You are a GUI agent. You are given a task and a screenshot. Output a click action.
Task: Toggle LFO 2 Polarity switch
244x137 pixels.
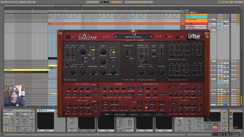pyautogui.click(x=98, y=101)
